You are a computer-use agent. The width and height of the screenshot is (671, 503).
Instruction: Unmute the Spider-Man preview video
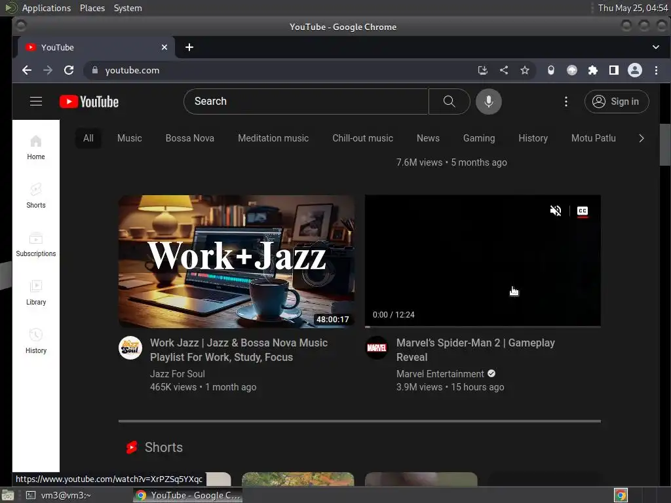click(x=556, y=210)
